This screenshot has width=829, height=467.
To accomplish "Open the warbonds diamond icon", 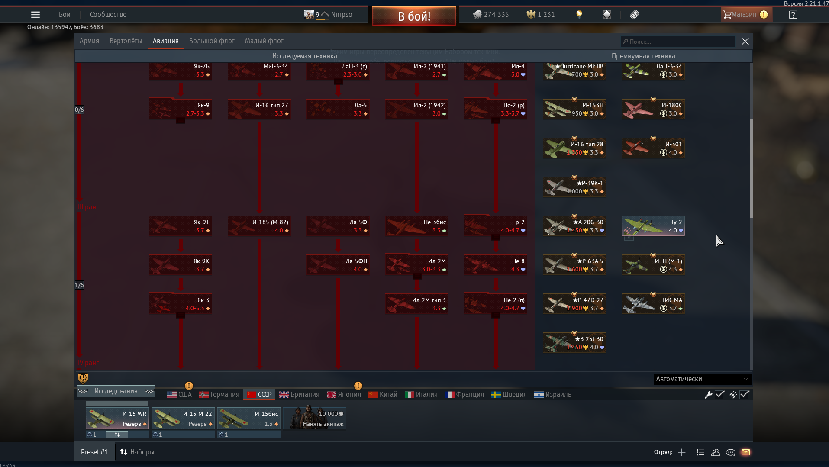I will 607,15.
